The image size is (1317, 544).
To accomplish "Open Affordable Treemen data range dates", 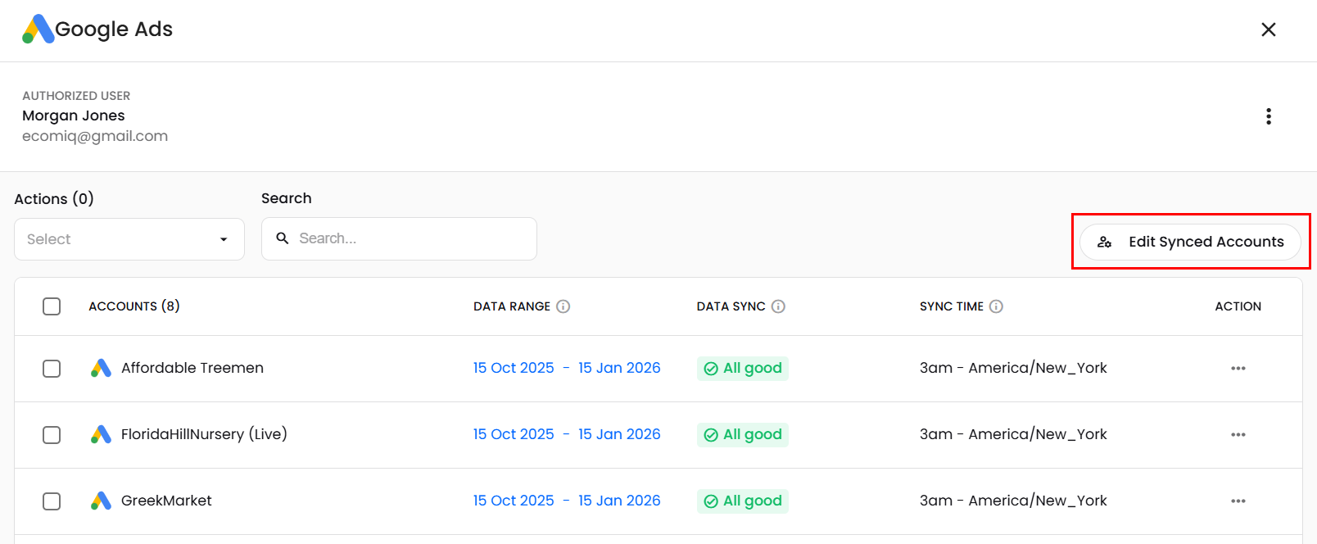I will pos(566,369).
